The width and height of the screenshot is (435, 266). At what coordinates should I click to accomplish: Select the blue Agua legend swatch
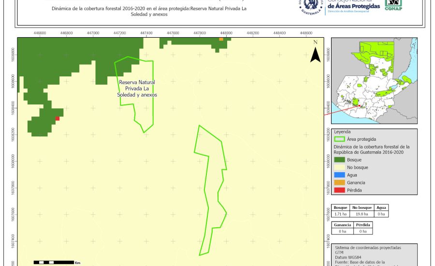click(x=340, y=175)
